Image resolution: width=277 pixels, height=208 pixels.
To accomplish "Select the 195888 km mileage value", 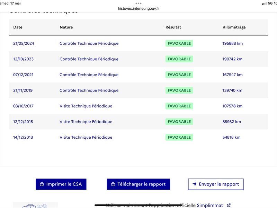I will pos(232,43).
